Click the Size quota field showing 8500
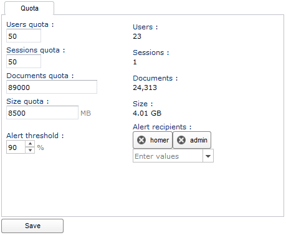The image size is (286, 235). 42,112
